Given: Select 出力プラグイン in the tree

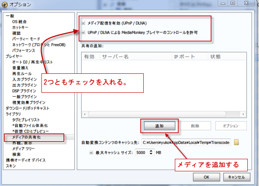Looking at the screenshot, I should click(25, 85).
